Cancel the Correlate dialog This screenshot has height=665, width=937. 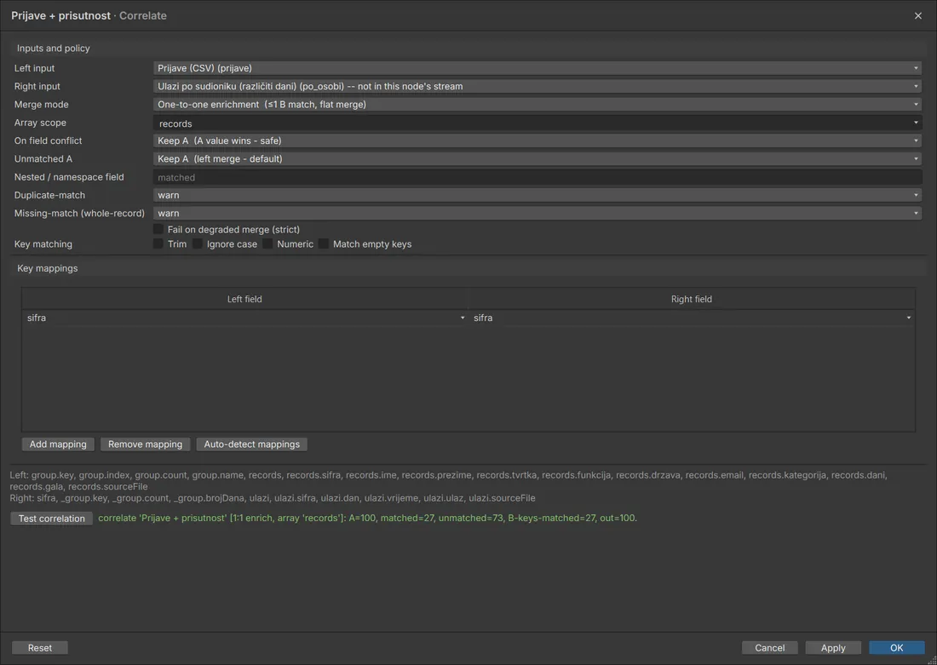[770, 648]
